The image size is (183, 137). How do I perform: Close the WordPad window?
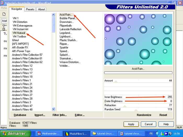pyautogui.click(x=180, y=3)
